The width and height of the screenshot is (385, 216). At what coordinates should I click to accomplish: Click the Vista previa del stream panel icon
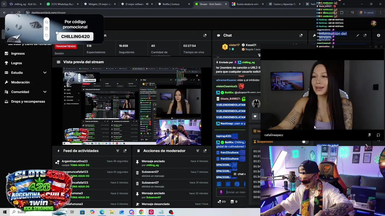(58, 62)
